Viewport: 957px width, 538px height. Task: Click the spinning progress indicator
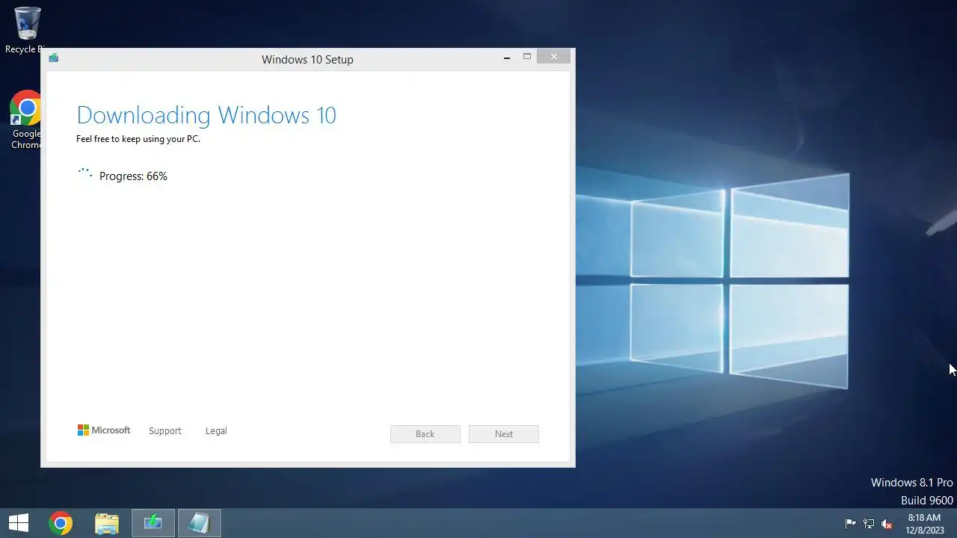click(x=85, y=174)
